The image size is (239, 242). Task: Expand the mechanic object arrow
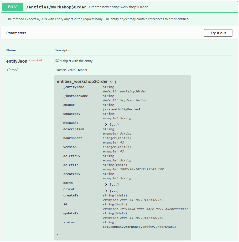click(106, 124)
